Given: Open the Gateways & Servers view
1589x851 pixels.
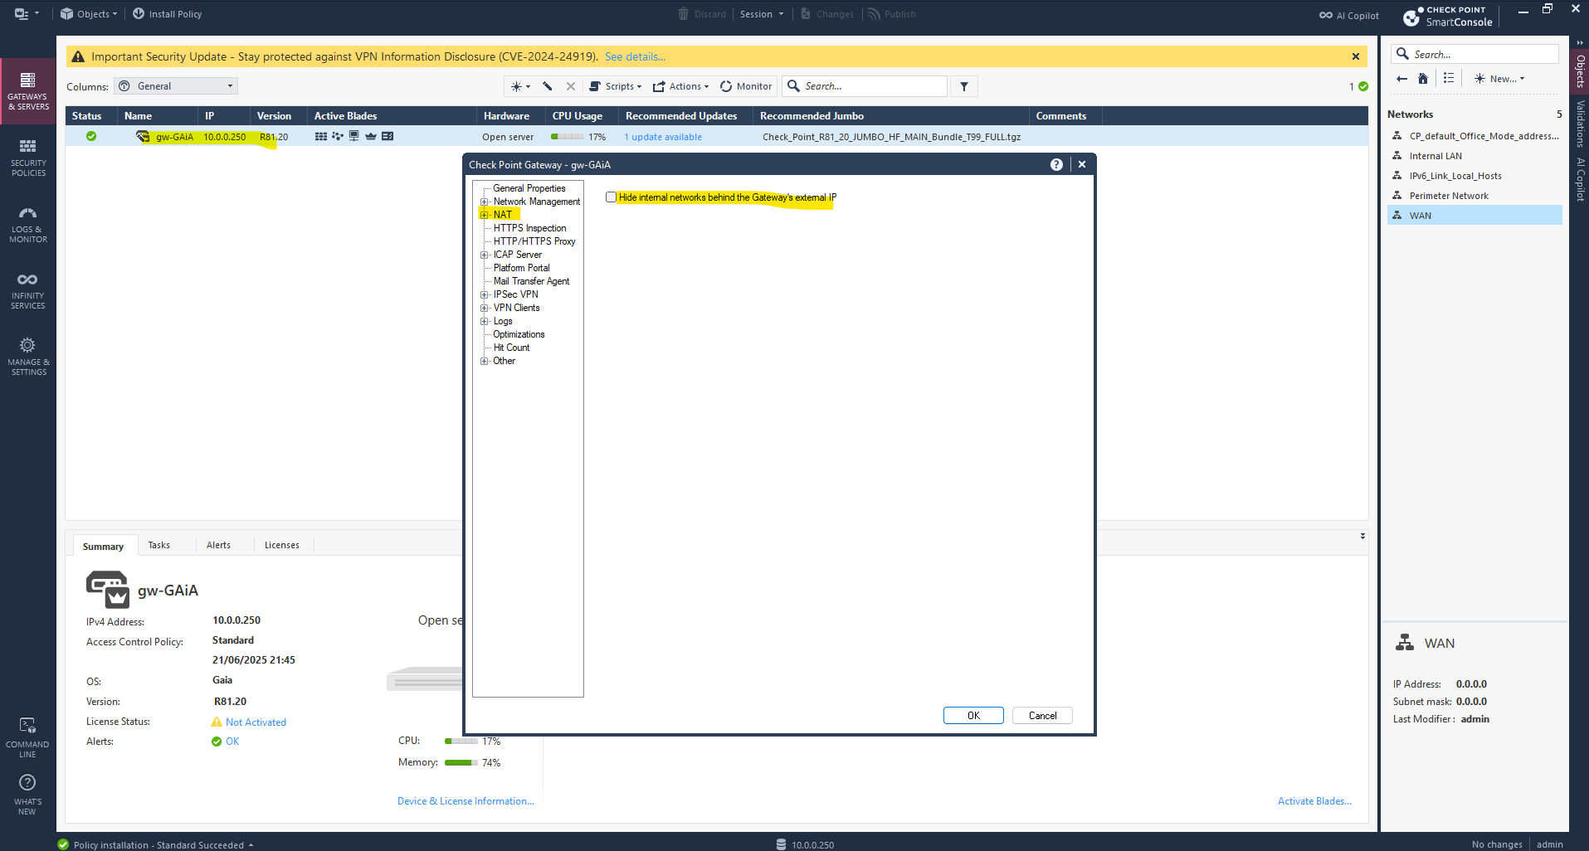Looking at the screenshot, I should (x=28, y=91).
